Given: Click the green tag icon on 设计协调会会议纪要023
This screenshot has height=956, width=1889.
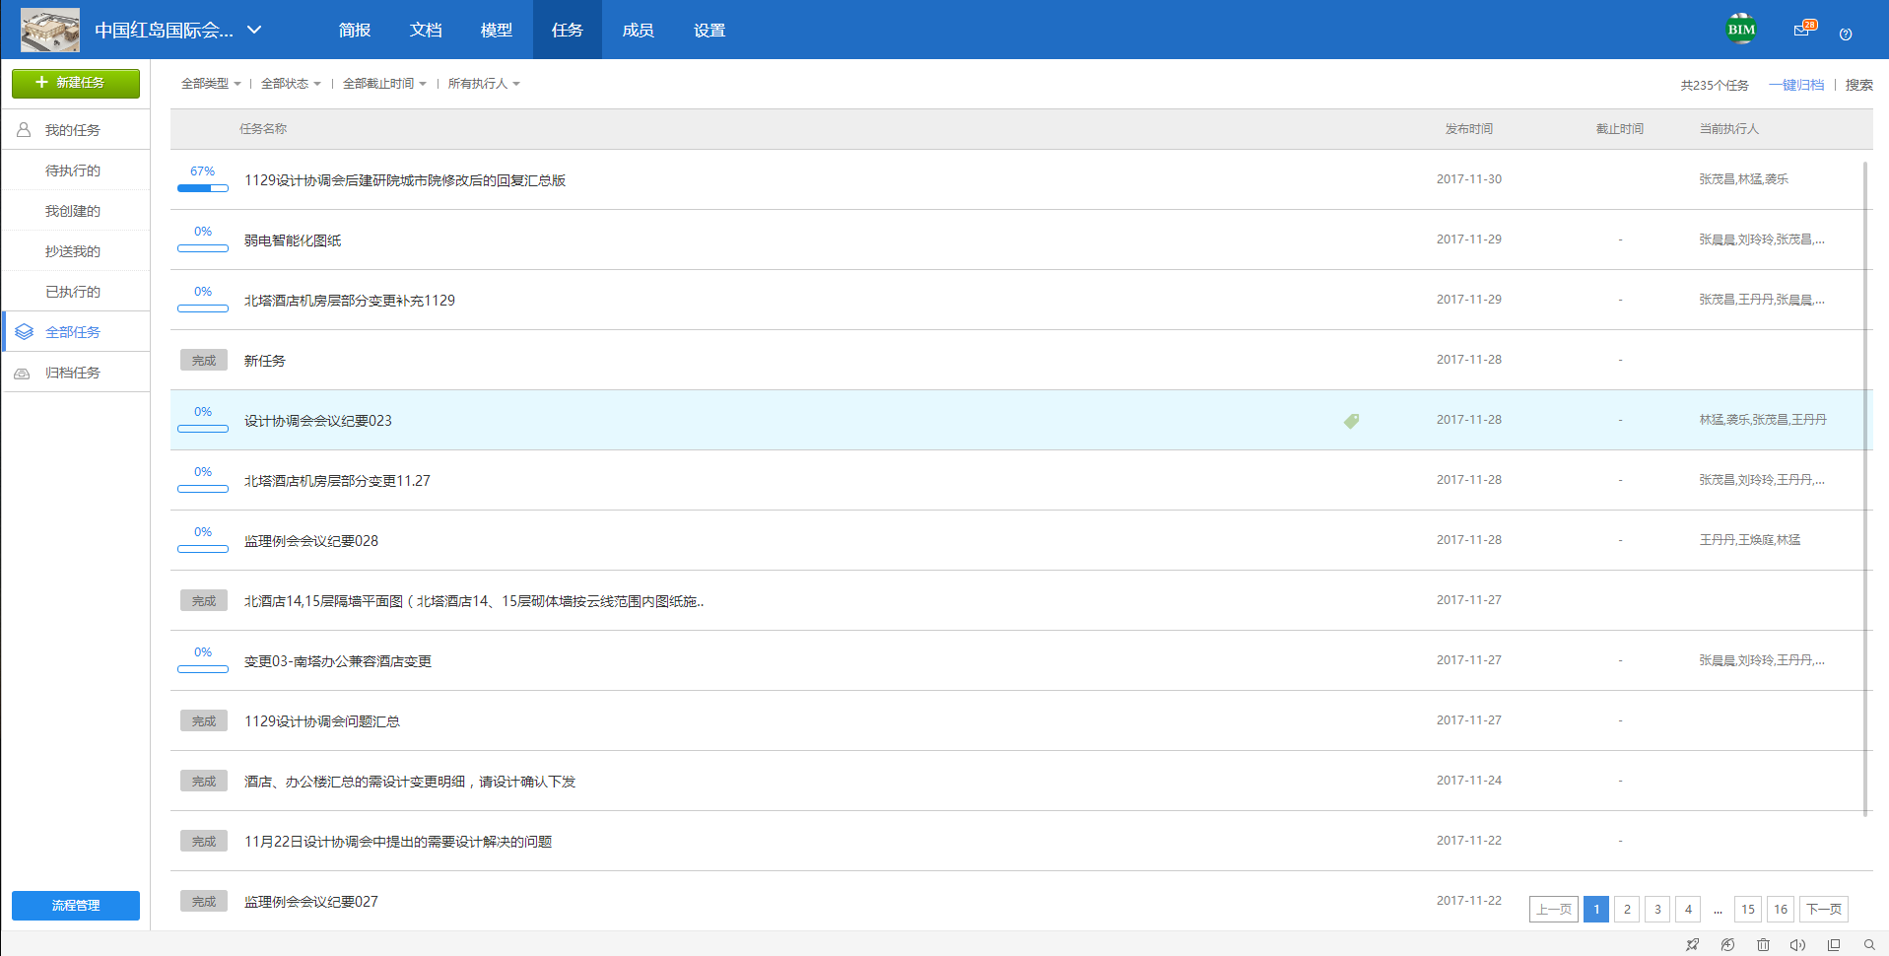Looking at the screenshot, I should point(1351,421).
